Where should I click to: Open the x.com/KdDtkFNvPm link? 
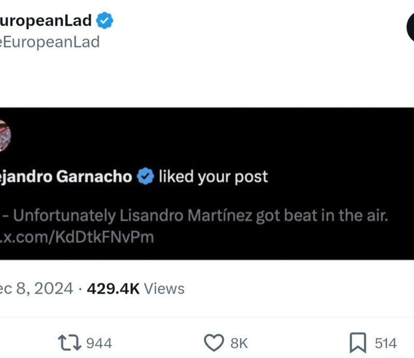[x=77, y=237]
